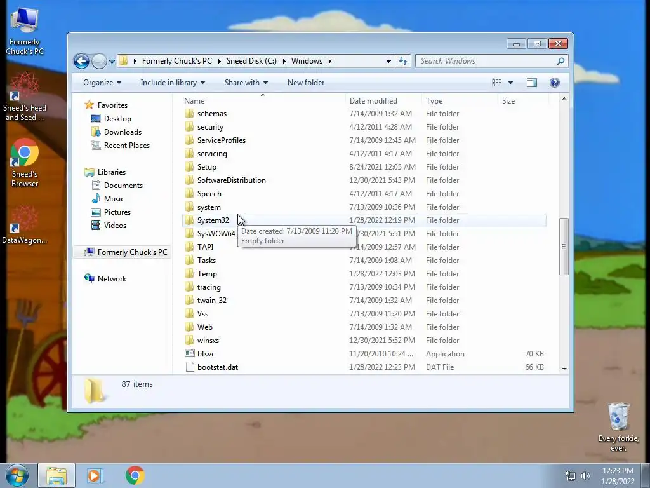Go to Formerly Chuck's PC breadcrumb
650x488 pixels.
point(176,61)
